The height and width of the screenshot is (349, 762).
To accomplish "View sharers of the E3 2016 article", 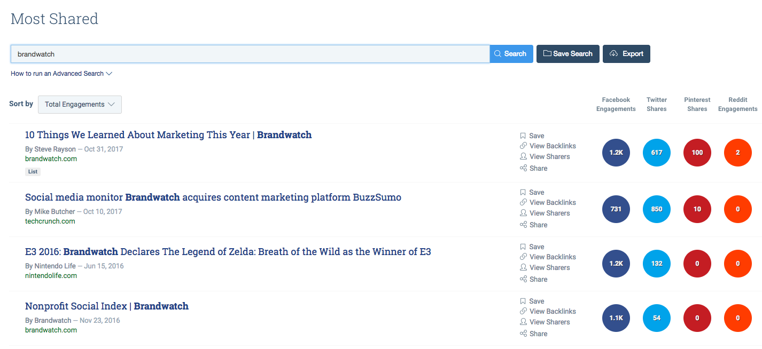I will [x=549, y=267].
